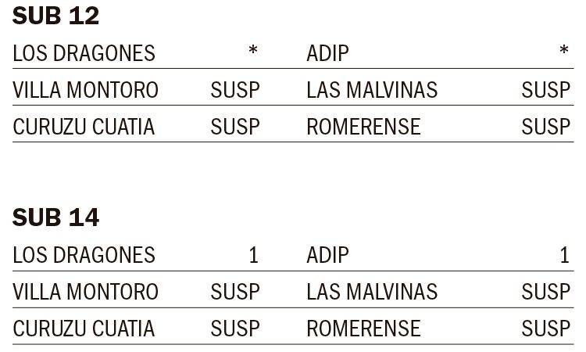This screenshot has width=586, height=352.
Task: Select VILLA MONTORO in the SUB 14 table
Action: 85,292
